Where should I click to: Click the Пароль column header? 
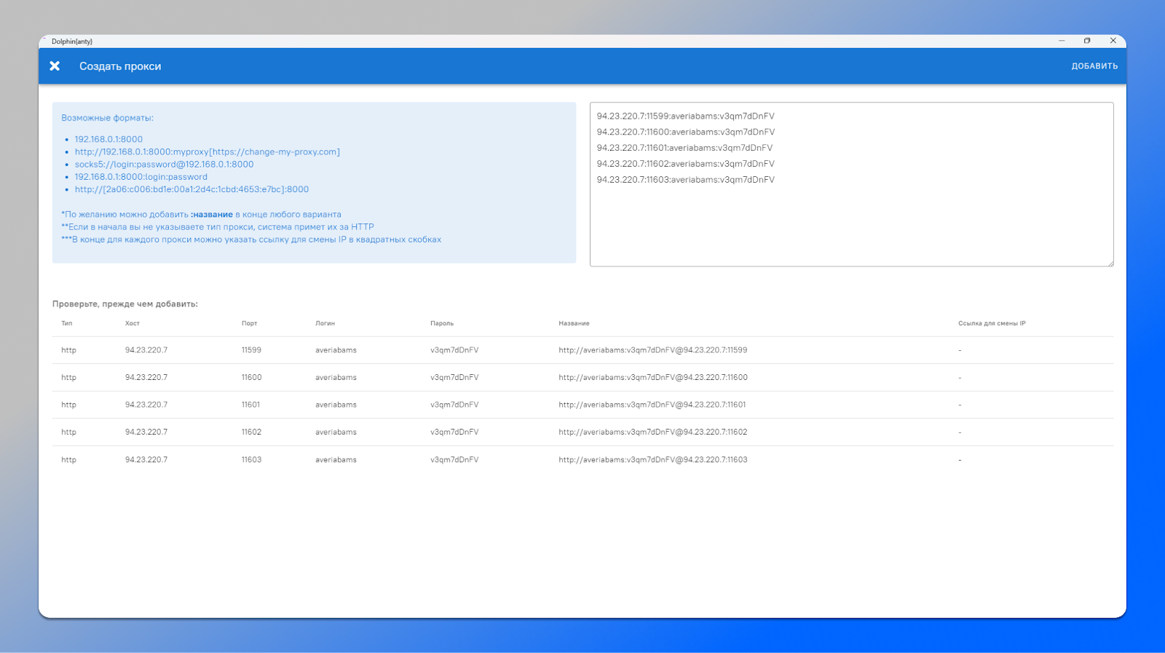click(x=442, y=323)
